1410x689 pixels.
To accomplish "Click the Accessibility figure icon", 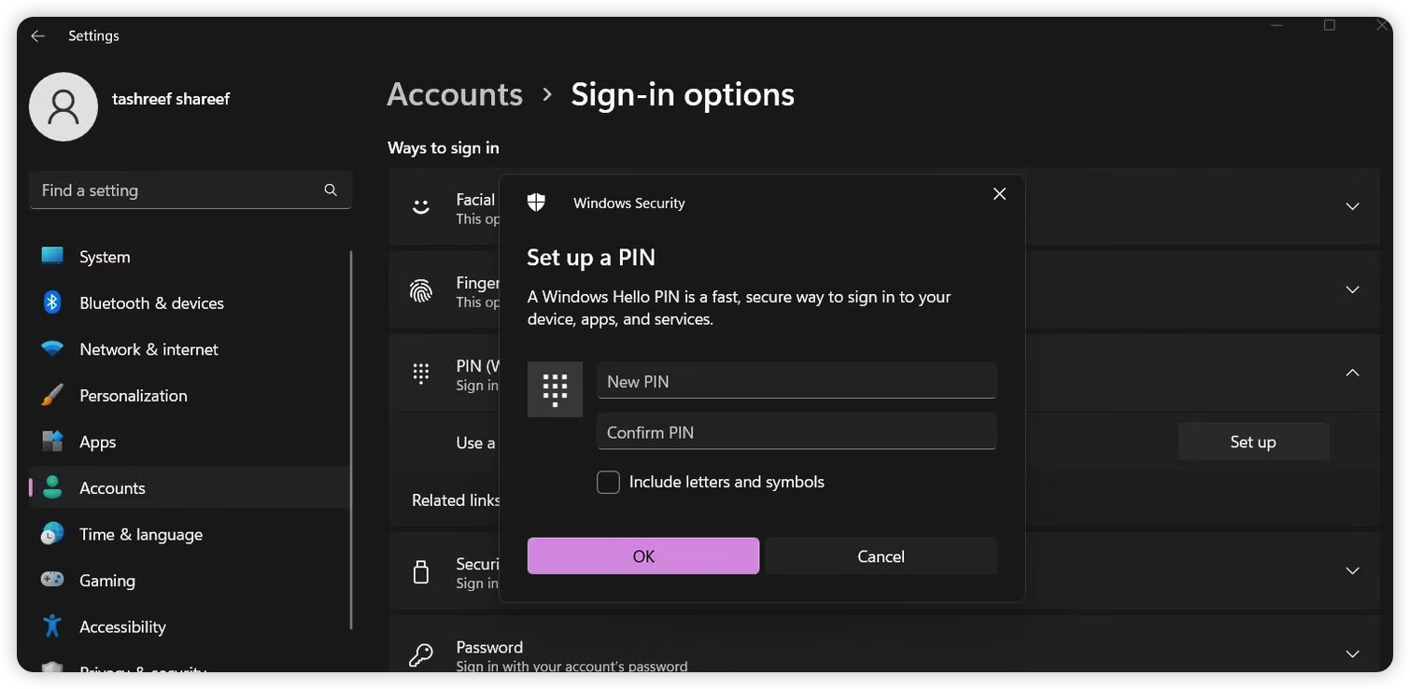I will [52, 626].
